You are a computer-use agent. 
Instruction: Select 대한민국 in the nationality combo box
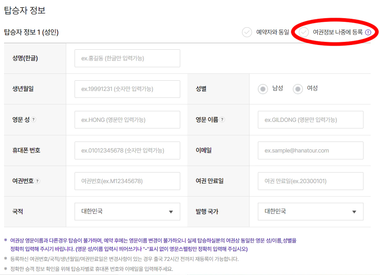[x=127, y=212]
